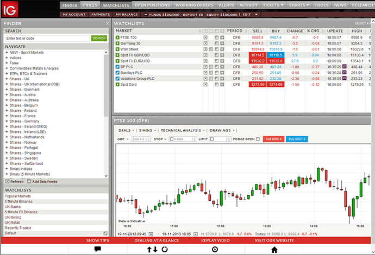
Task: Open info icon for BP PLC row
Action: 211,67
